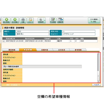Image resolution: width=104 pixels, height=104 pixels.
Task: Return to list screen (リスト画面に戻る)
Action: point(94,21)
